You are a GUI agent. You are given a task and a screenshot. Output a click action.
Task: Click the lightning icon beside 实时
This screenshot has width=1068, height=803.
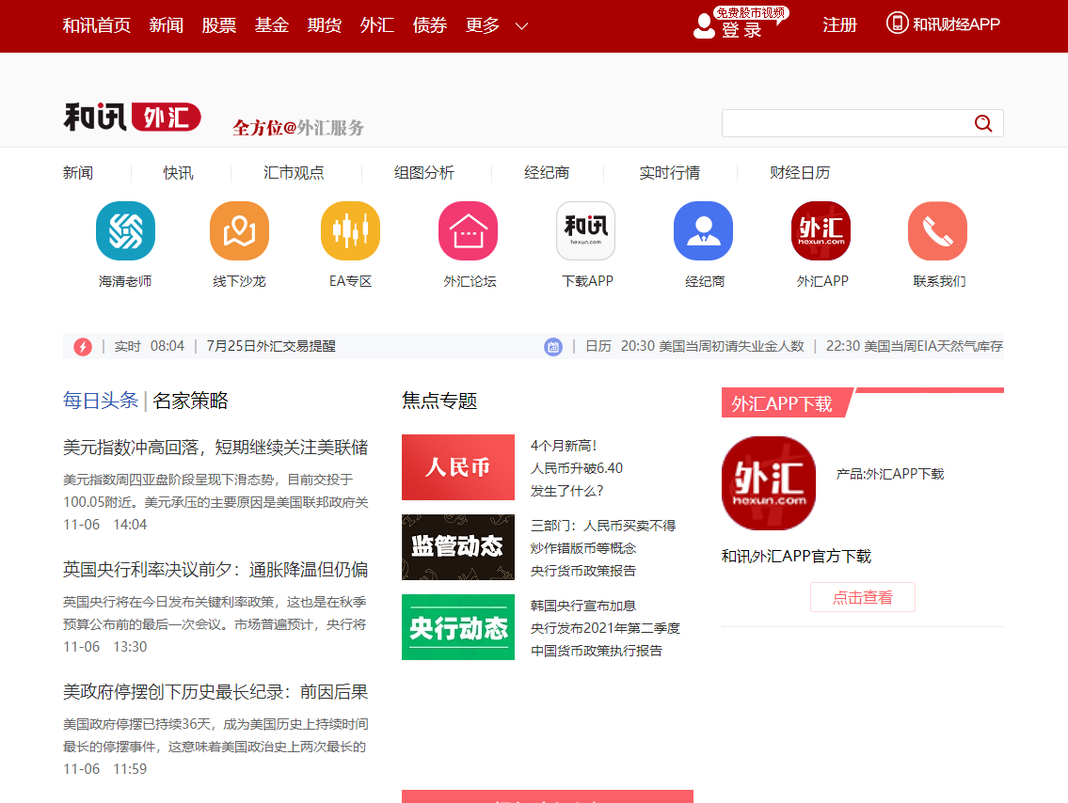click(82, 346)
